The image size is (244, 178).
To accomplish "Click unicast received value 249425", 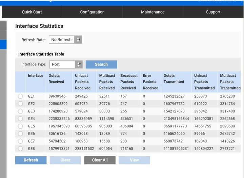I will coord(81,96).
